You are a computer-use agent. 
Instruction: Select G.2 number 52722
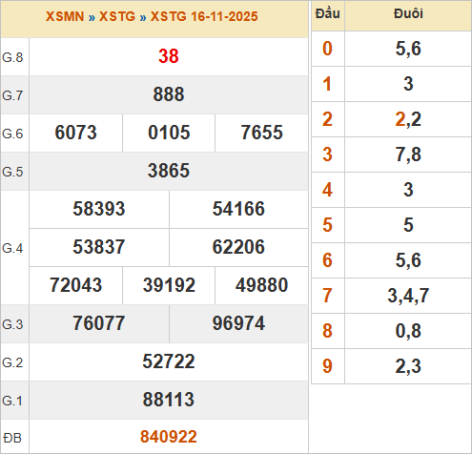click(x=169, y=361)
